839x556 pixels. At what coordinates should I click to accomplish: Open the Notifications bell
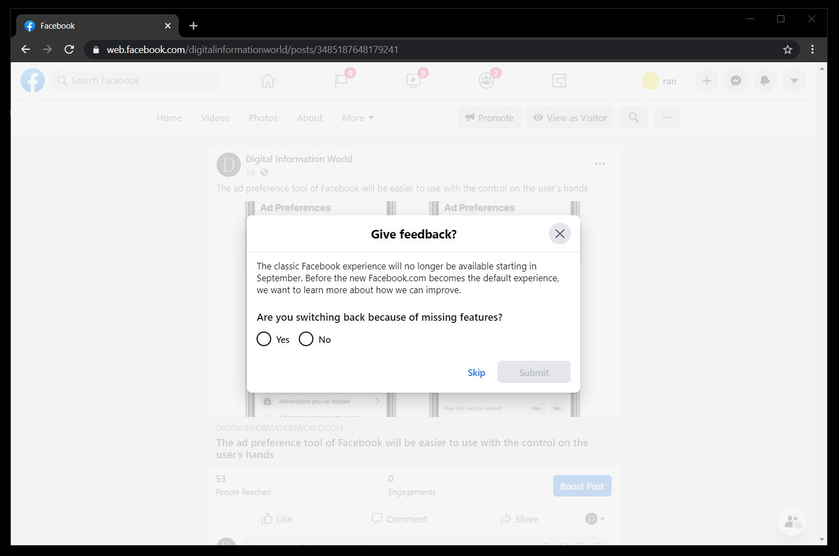click(x=765, y=81)
